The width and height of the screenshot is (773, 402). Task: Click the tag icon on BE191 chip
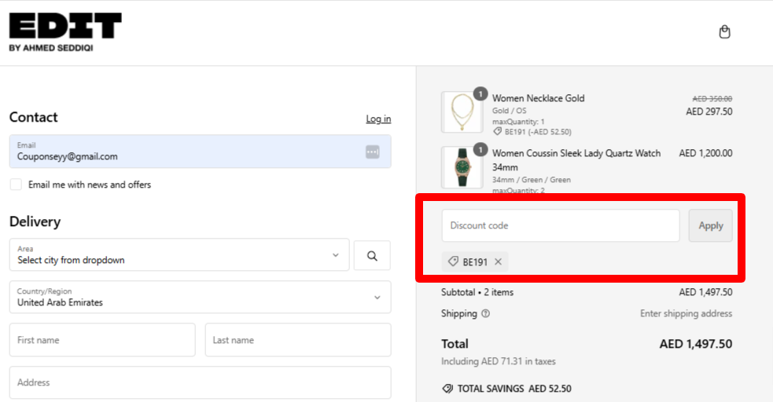click(453, 262)
